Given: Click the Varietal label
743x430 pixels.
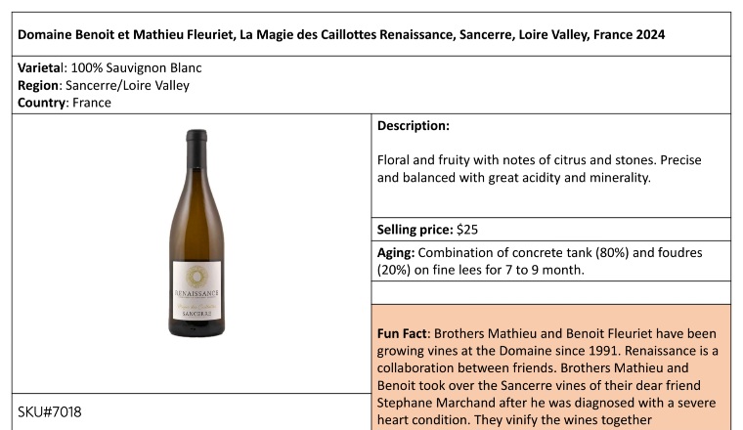Looking at the screenshot, I should pyautogui.click(x=41, y=67).
